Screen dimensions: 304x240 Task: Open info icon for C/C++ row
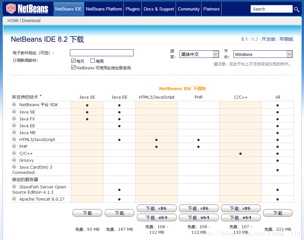tap(14, 153)
